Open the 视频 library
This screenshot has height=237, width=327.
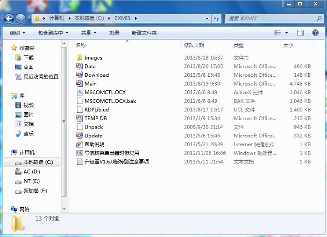pos(28,105)
